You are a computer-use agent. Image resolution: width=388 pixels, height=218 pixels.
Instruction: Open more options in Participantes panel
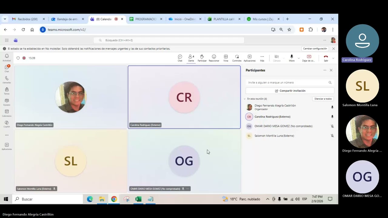325,70
